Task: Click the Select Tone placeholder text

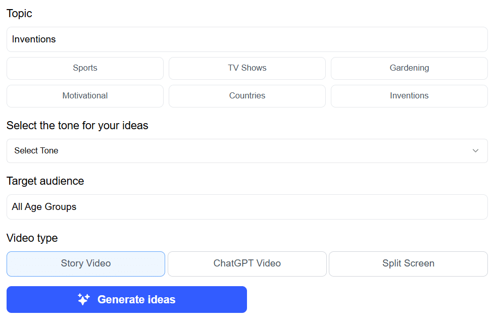Action: 36,151
